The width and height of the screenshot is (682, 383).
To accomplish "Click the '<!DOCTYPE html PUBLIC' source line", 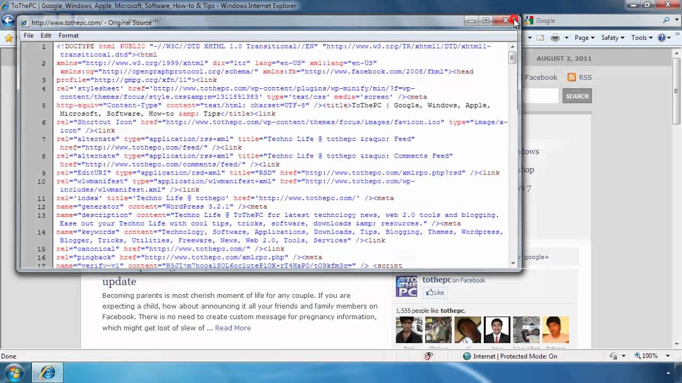I will 273,51.
